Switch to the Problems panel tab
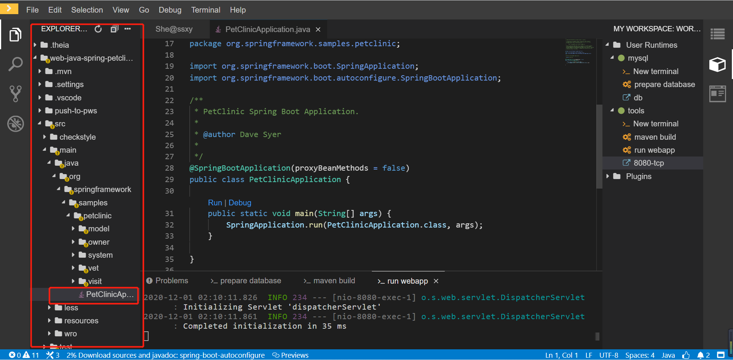Image resolution: width=733 pixels, height=360 pixels. coord(168,281)
